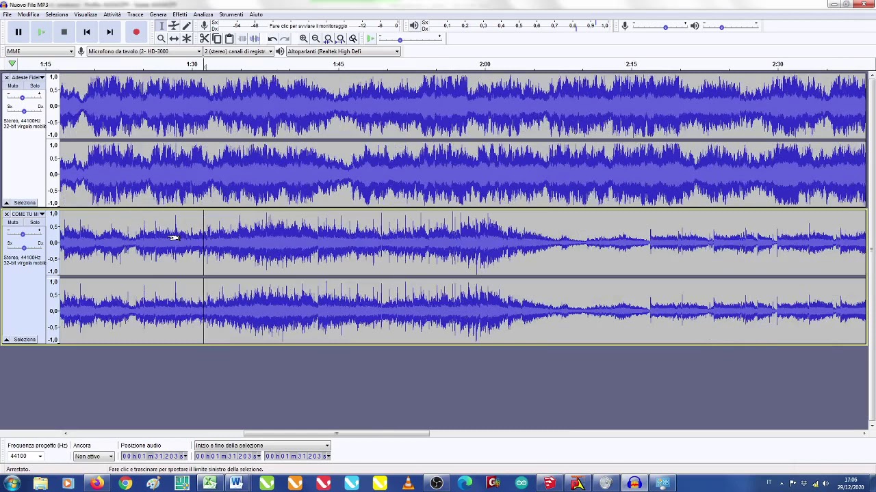Solo the Adeste Fideles track
This screenshot has width=876, height=492.
(34, 86)
